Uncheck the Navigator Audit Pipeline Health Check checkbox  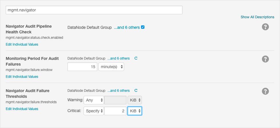click(x=143, y=27)
